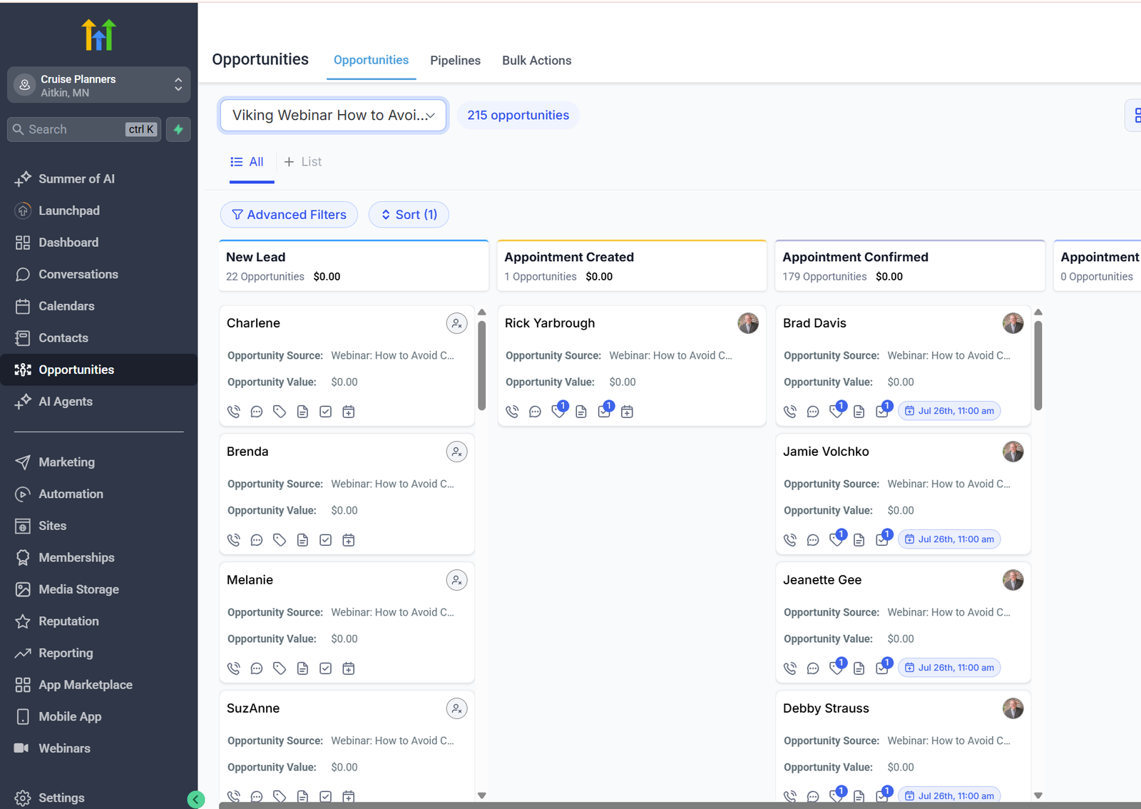
Task: Open the notes icon on Melanie's card
Action: click(302, 668)
